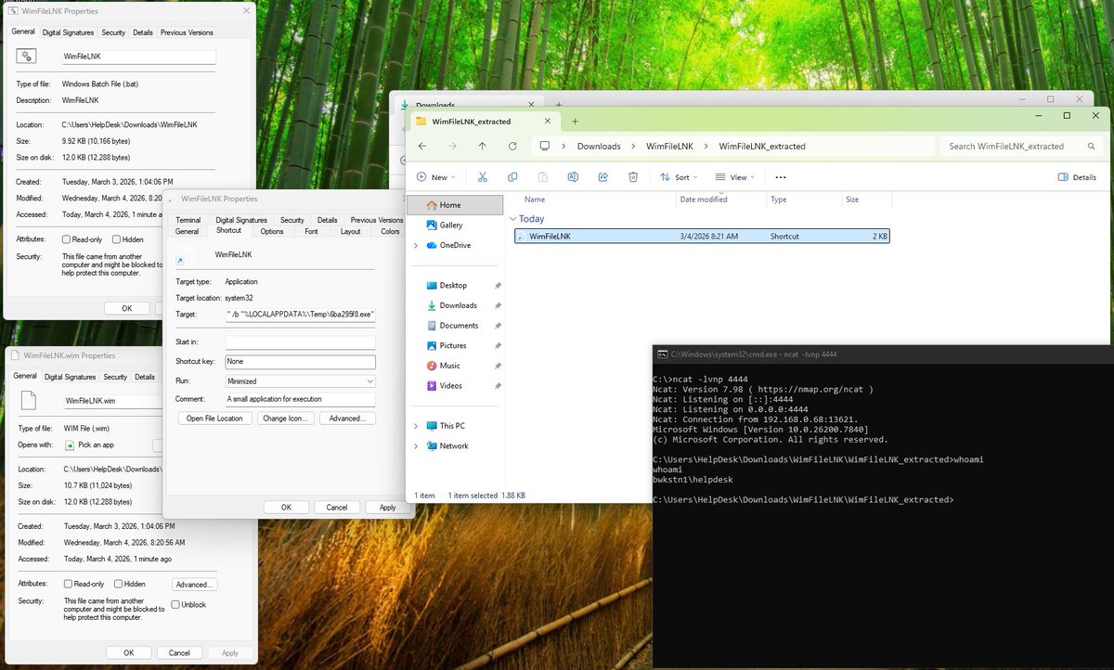
Task: Click the Share icon in Explorer toolbar
Action: (603, 176)
